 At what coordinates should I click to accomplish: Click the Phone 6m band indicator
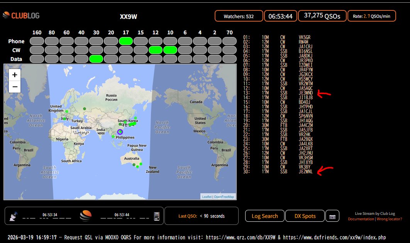coord(185,41)
